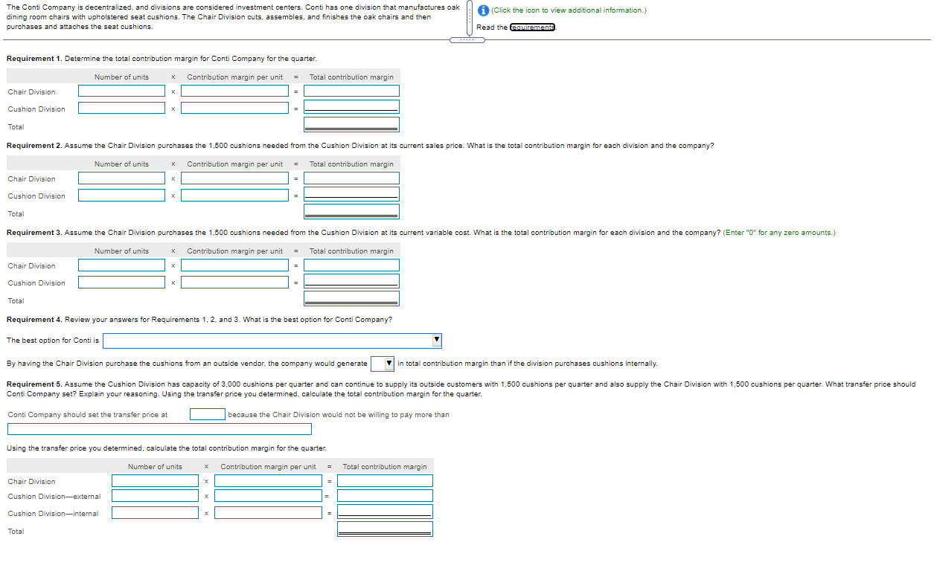The height and width of the screenshot is (574, 937).
Task: Click Requirement 1 Chair Division total contribution margin field
Action: tap(351, 91)
